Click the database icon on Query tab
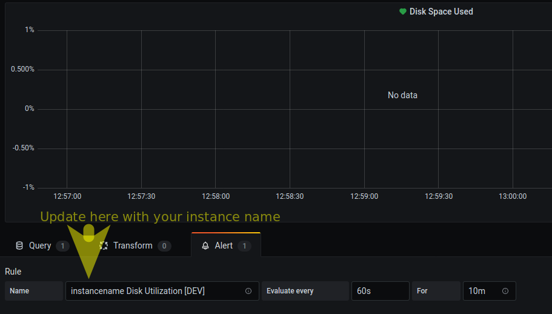Viewport: 552px width, 314px height. 19,246
